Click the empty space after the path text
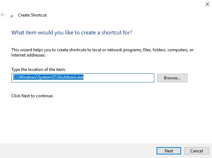This screenshot has height=158, width=212. 119,78
